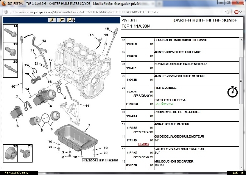The height and width of the screenshot is (175, 246).
Task: Click the parts table scrollbar thumb
Action: (x=241, y=81)
